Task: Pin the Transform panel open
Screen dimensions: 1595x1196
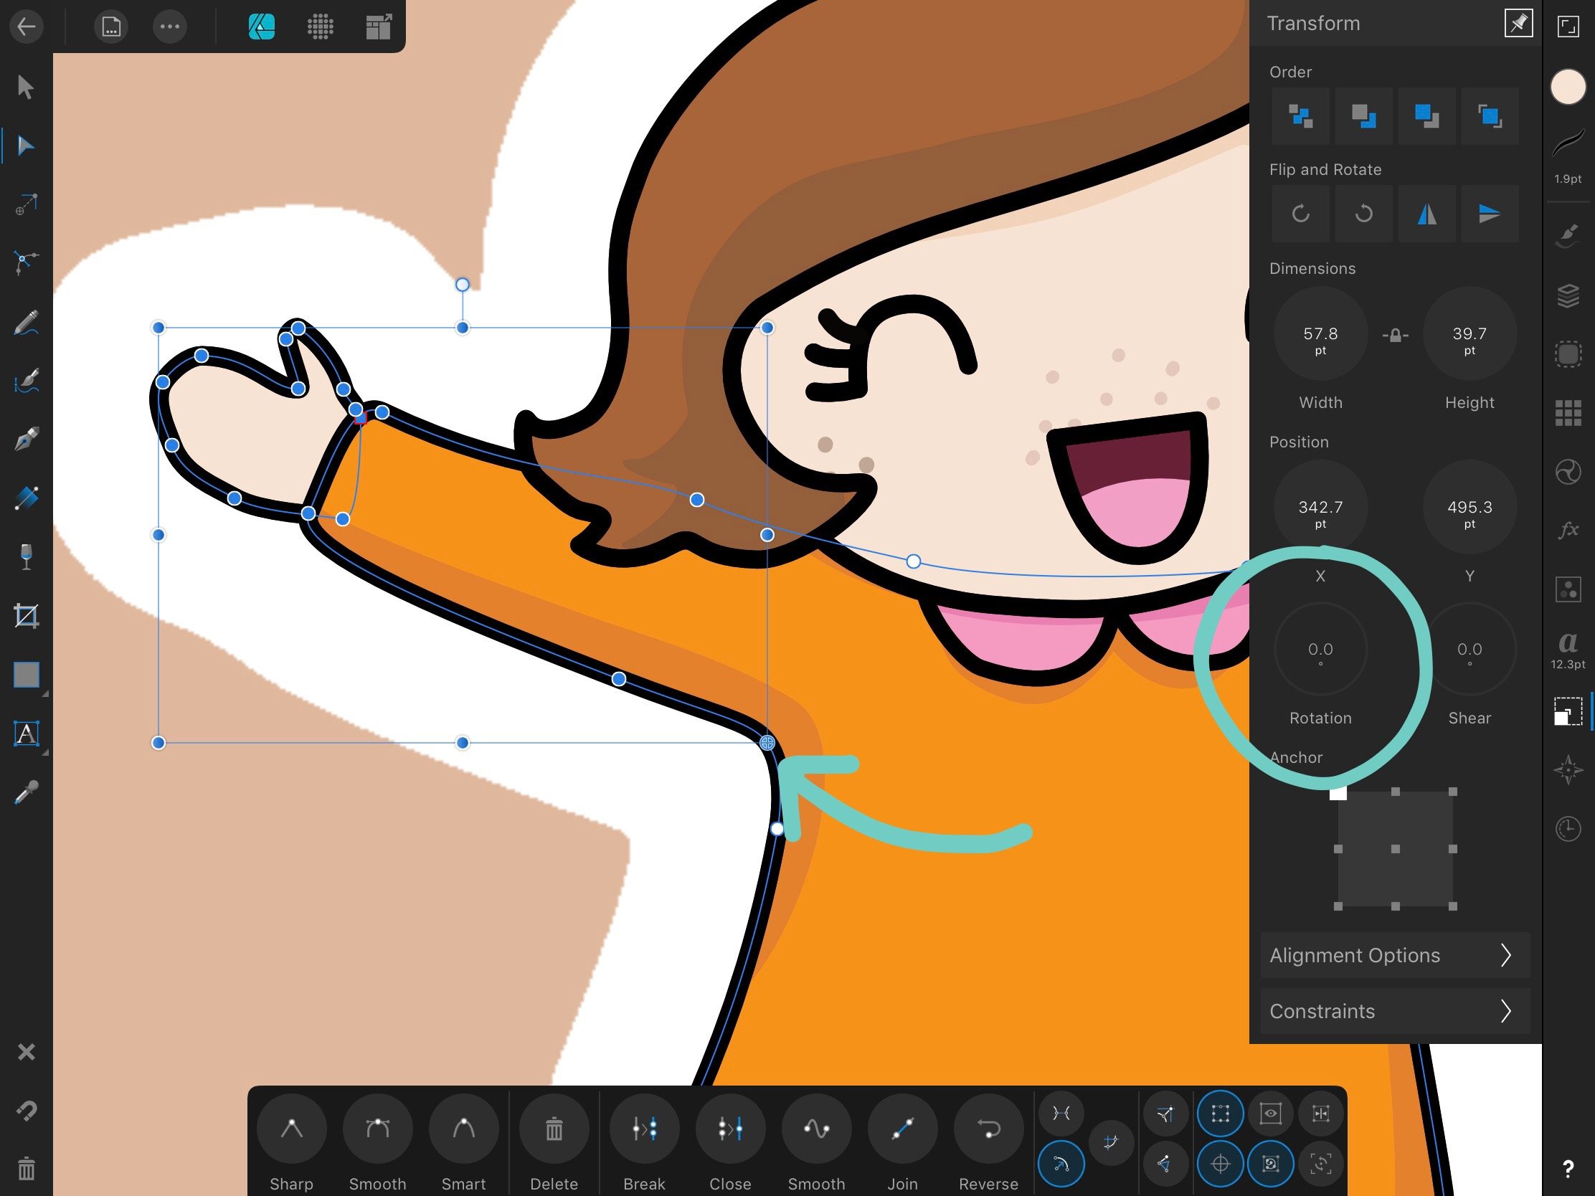Action: click(x=1518, y=23)
